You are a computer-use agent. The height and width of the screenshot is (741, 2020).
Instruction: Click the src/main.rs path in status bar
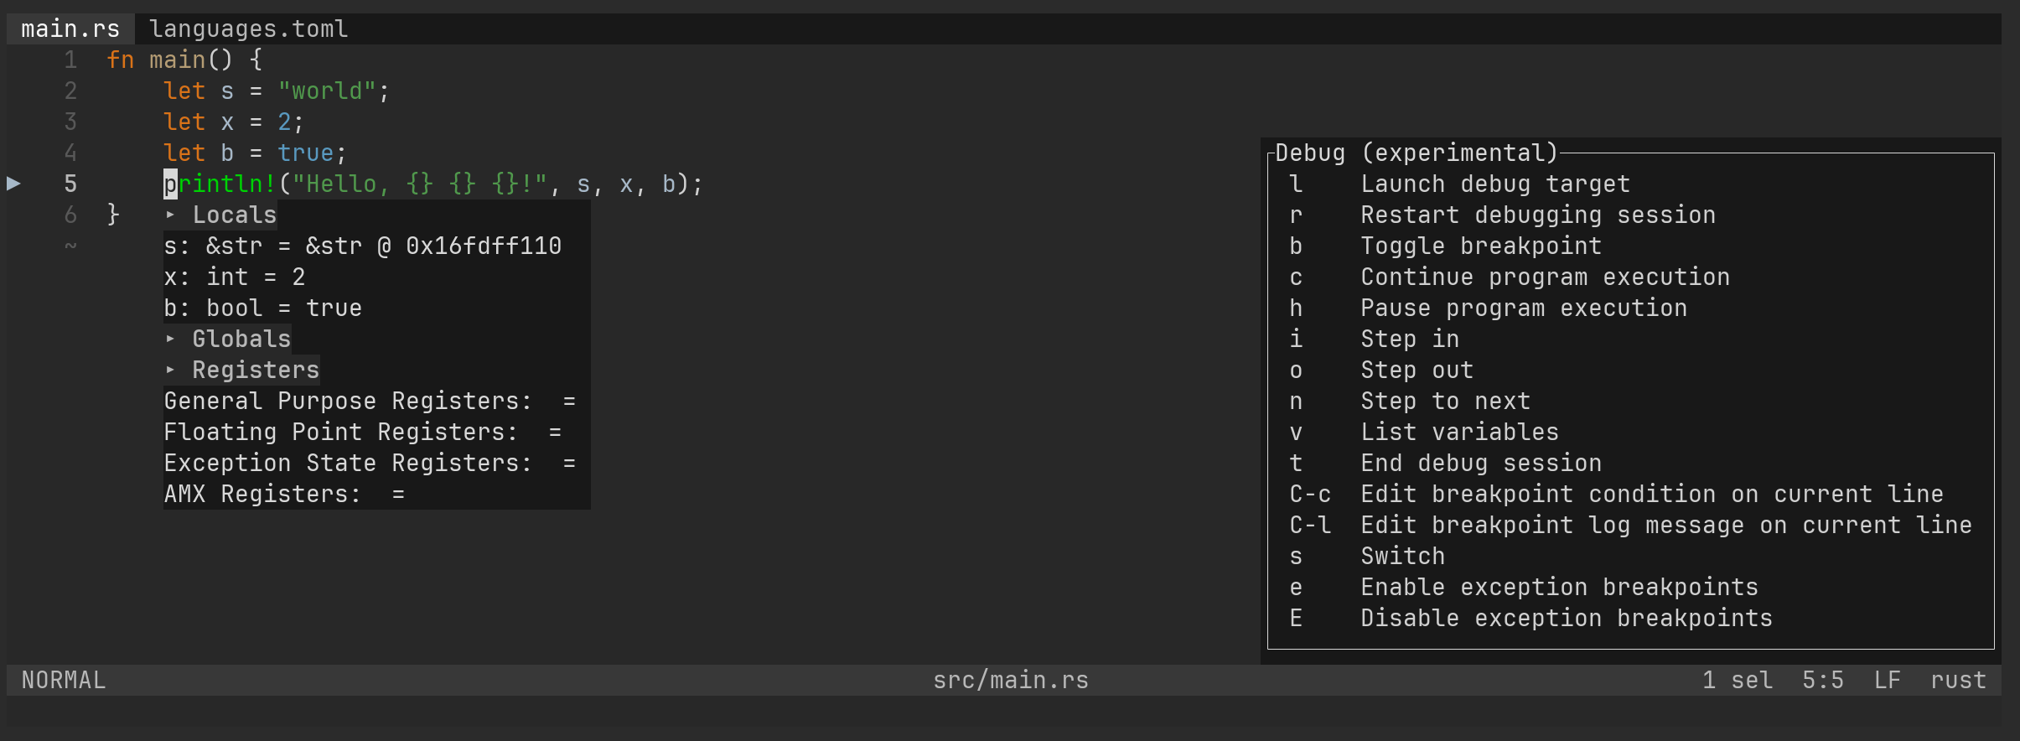point(1010,680)
